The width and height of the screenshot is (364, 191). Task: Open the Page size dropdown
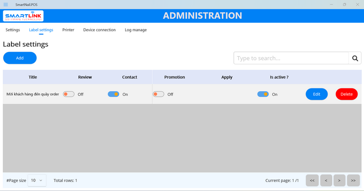click(x=37, y=180)
